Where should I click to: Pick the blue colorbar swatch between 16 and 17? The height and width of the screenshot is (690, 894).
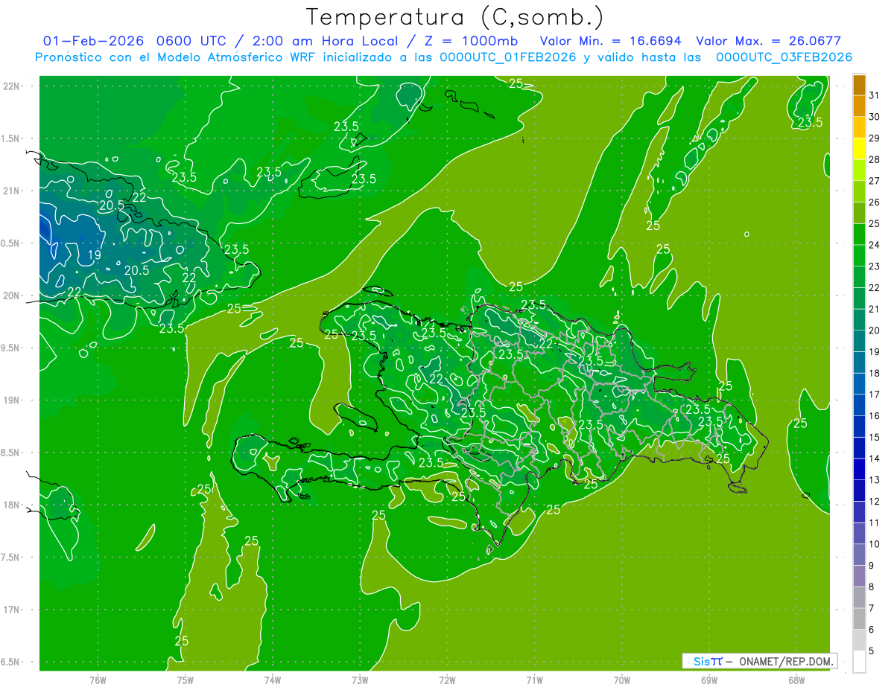tap(859, 406)
